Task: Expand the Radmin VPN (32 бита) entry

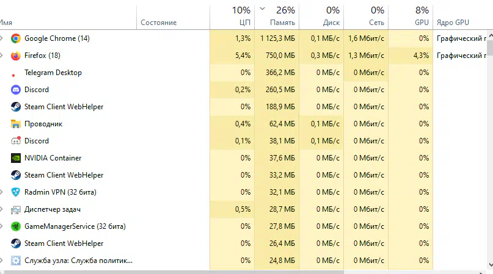Action: coord(2,192)
